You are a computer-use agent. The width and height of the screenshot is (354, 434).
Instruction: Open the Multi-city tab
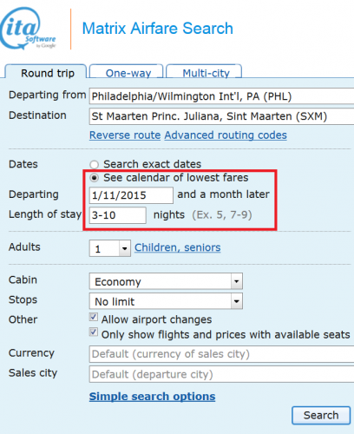(x=204, y=71)
